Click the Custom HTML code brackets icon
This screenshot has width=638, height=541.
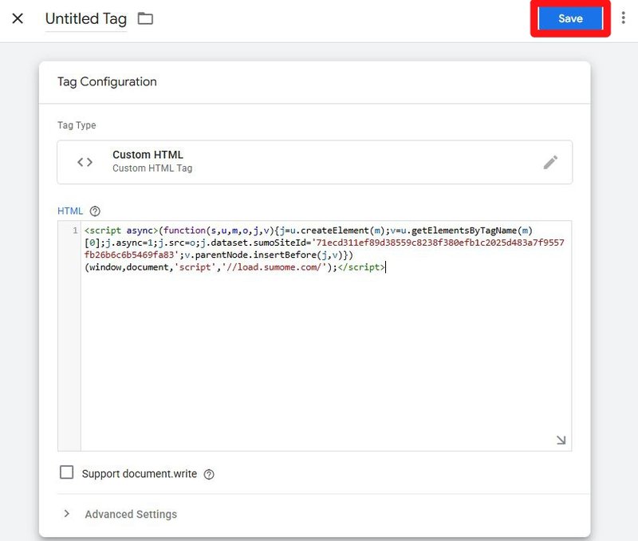85,162
